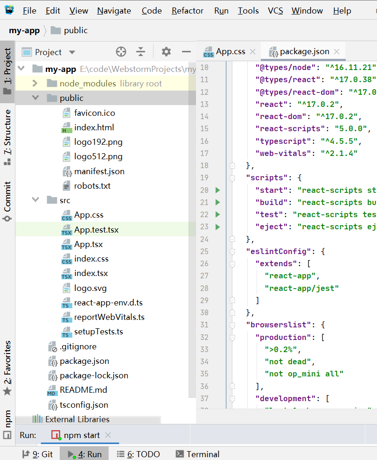Open the Structure tool window

pyautogui.click(x=7, y=137)
